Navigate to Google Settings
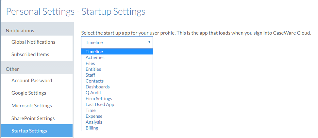 coord(29,93)
